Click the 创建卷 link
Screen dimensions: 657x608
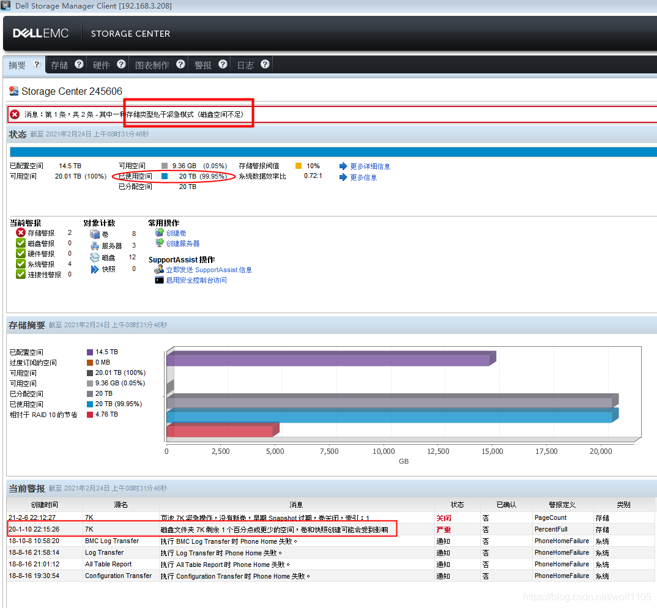click(x=176, y=233)
